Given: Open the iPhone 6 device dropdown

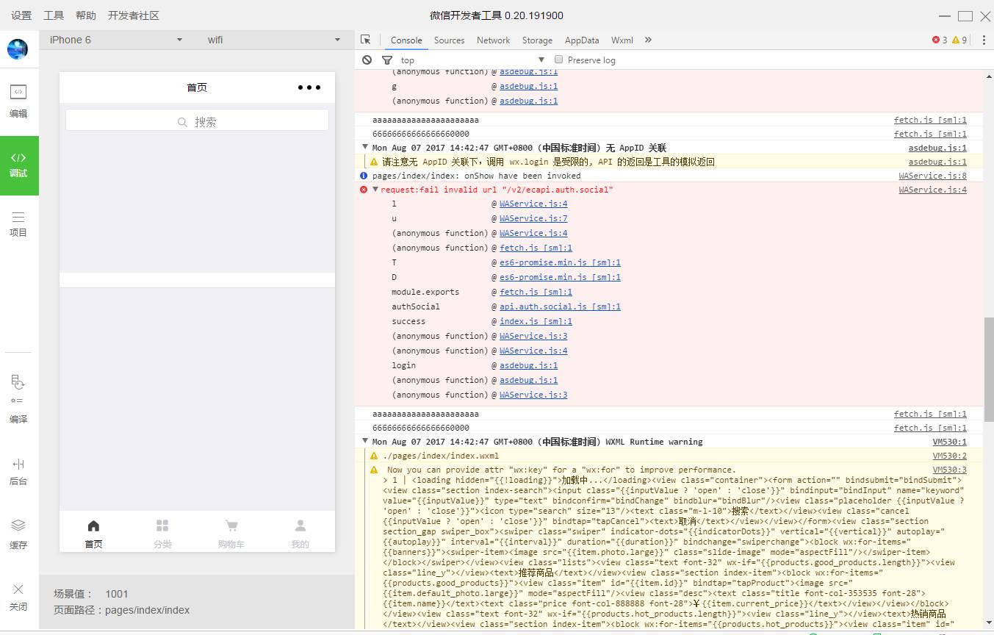Looking at the screenshot, I should 115,40.
